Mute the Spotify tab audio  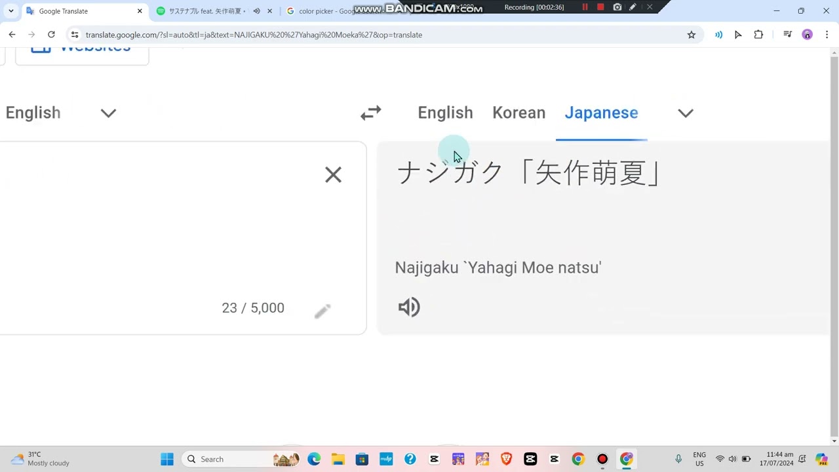[x=256, y=11]
